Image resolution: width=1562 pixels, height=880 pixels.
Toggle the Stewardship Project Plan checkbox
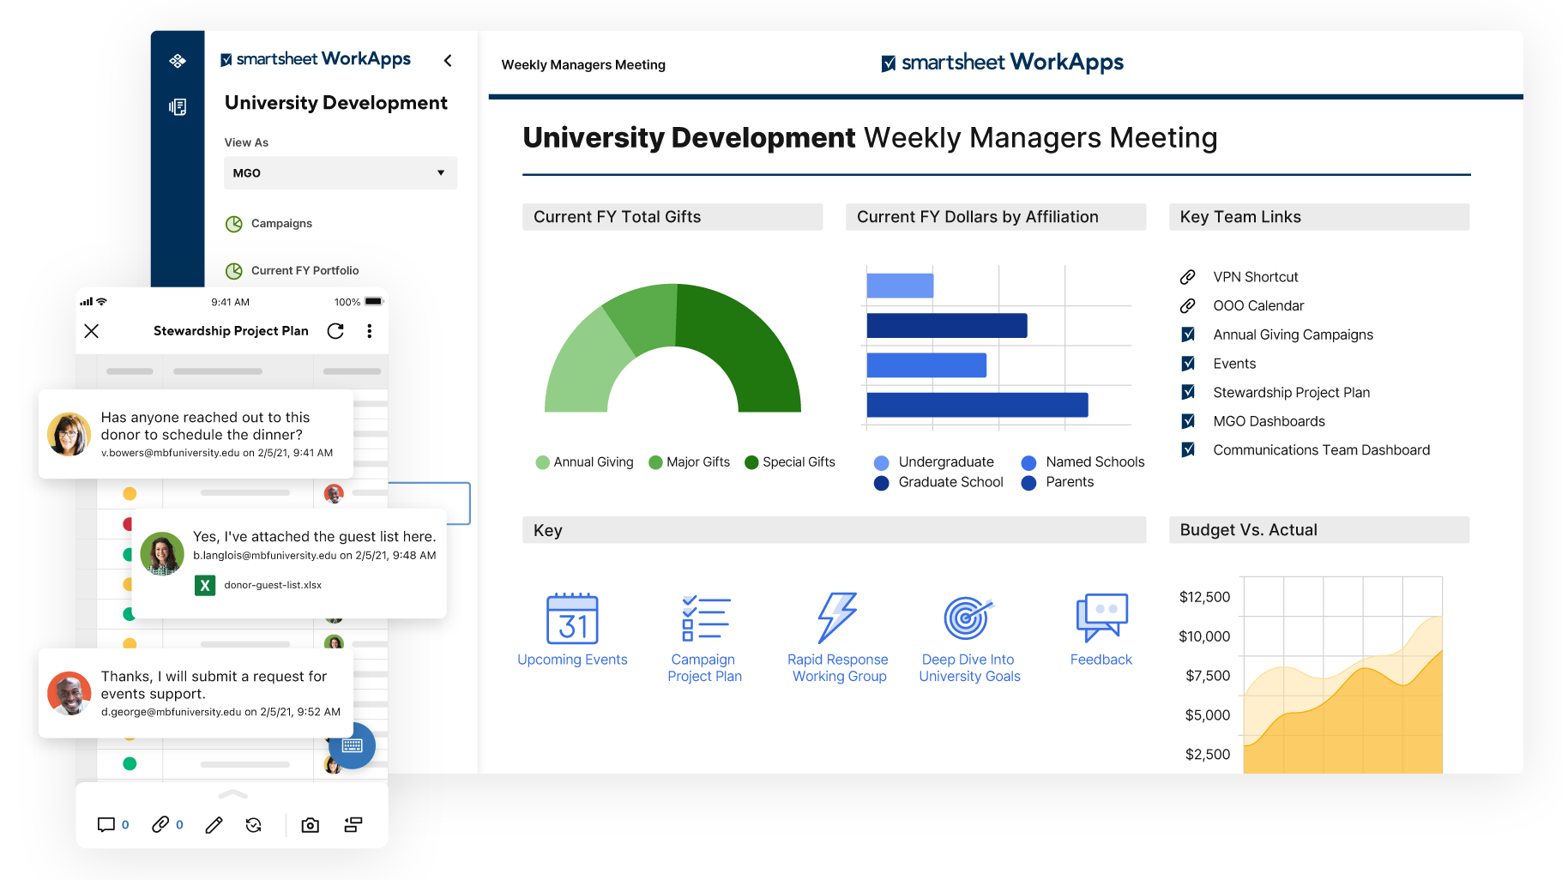[x=1190, y=392]
